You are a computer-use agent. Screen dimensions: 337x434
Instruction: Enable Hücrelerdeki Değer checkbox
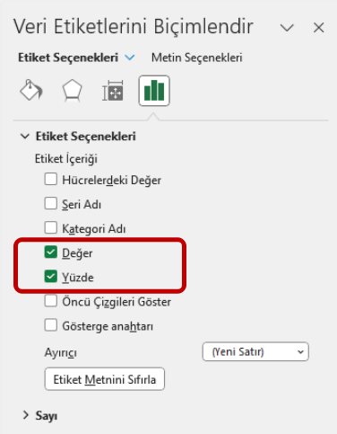click(51, 180)
